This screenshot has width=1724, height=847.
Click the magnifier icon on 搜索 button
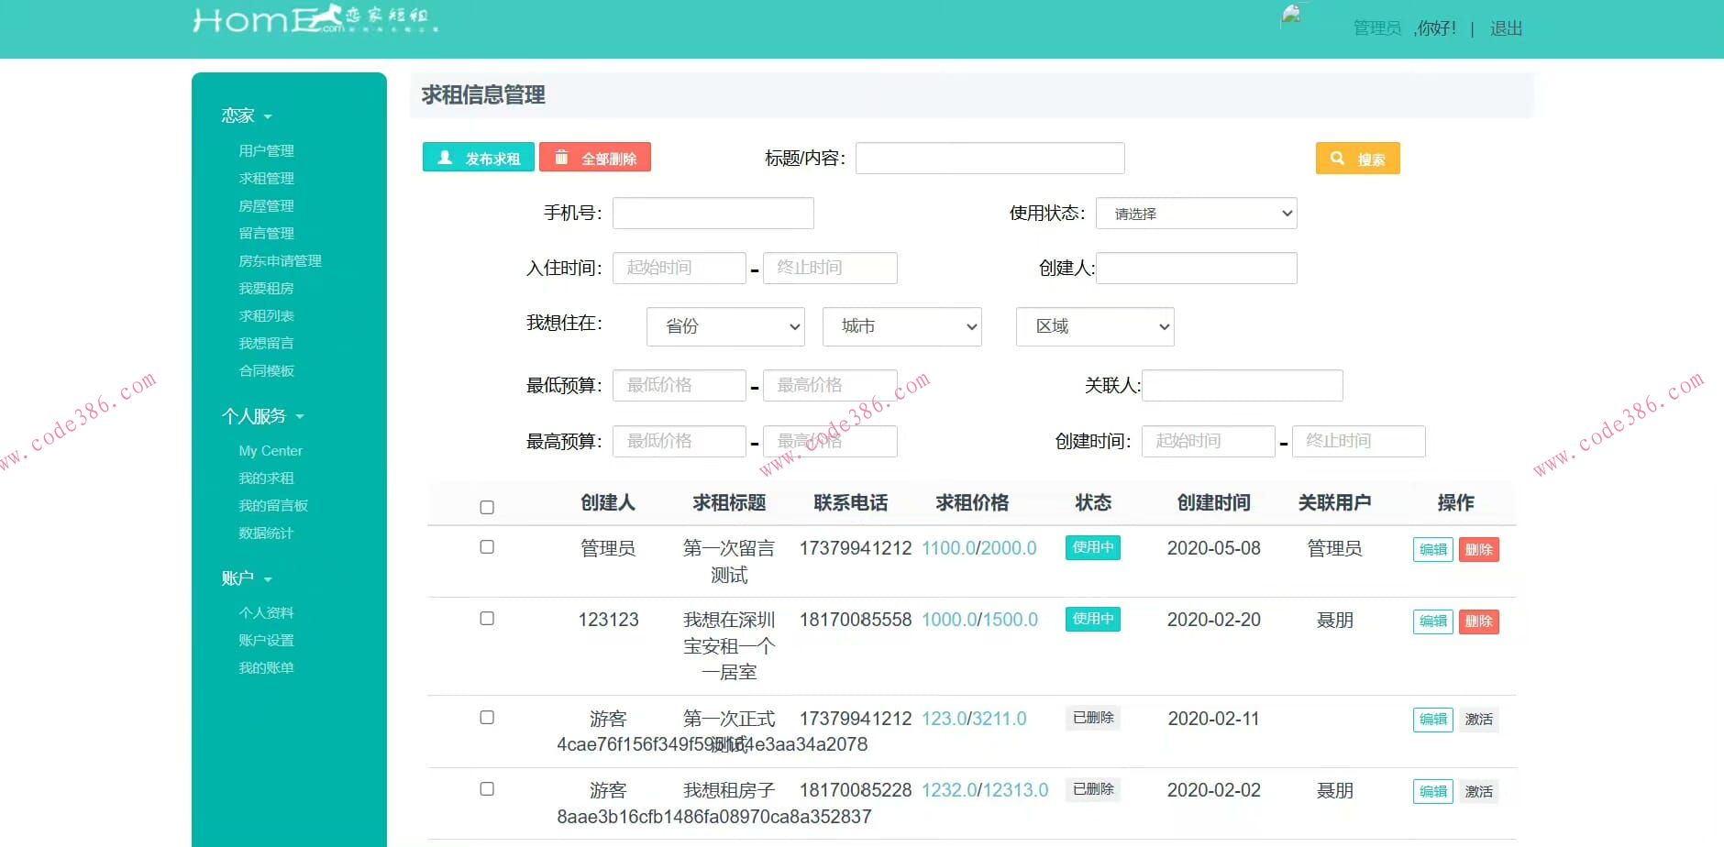click(1336, 158)
